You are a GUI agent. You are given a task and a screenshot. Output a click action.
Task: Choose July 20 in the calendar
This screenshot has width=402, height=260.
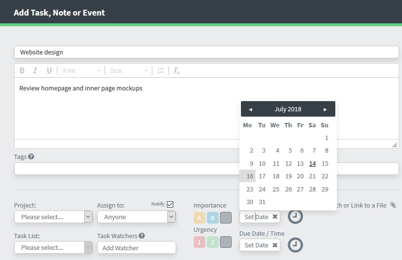(300, 176)
